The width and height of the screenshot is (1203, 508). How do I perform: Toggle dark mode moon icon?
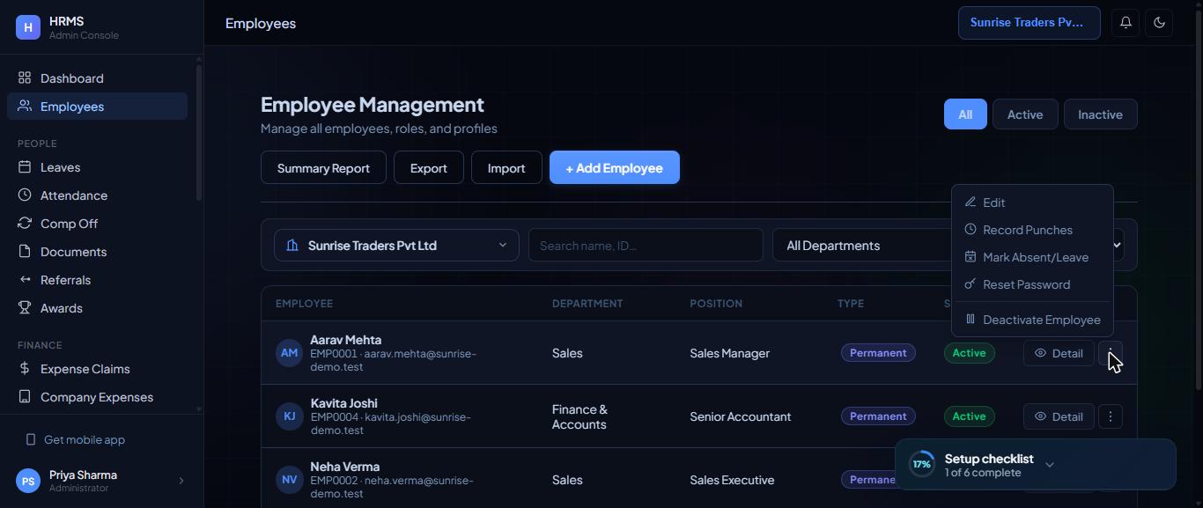pos(1159,23)
